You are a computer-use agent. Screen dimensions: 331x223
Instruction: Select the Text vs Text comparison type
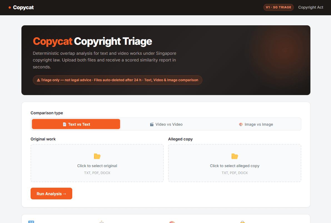click(76, 124)
